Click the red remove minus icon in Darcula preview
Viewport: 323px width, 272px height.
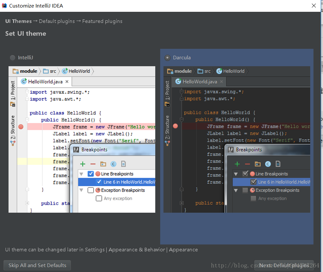coord(248,164)
